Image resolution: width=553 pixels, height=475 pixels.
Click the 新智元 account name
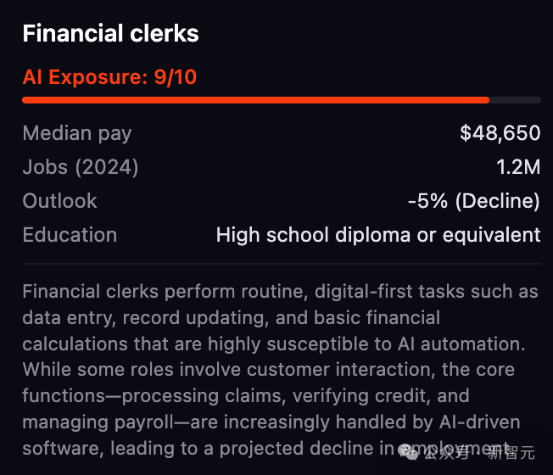[511, 452]
